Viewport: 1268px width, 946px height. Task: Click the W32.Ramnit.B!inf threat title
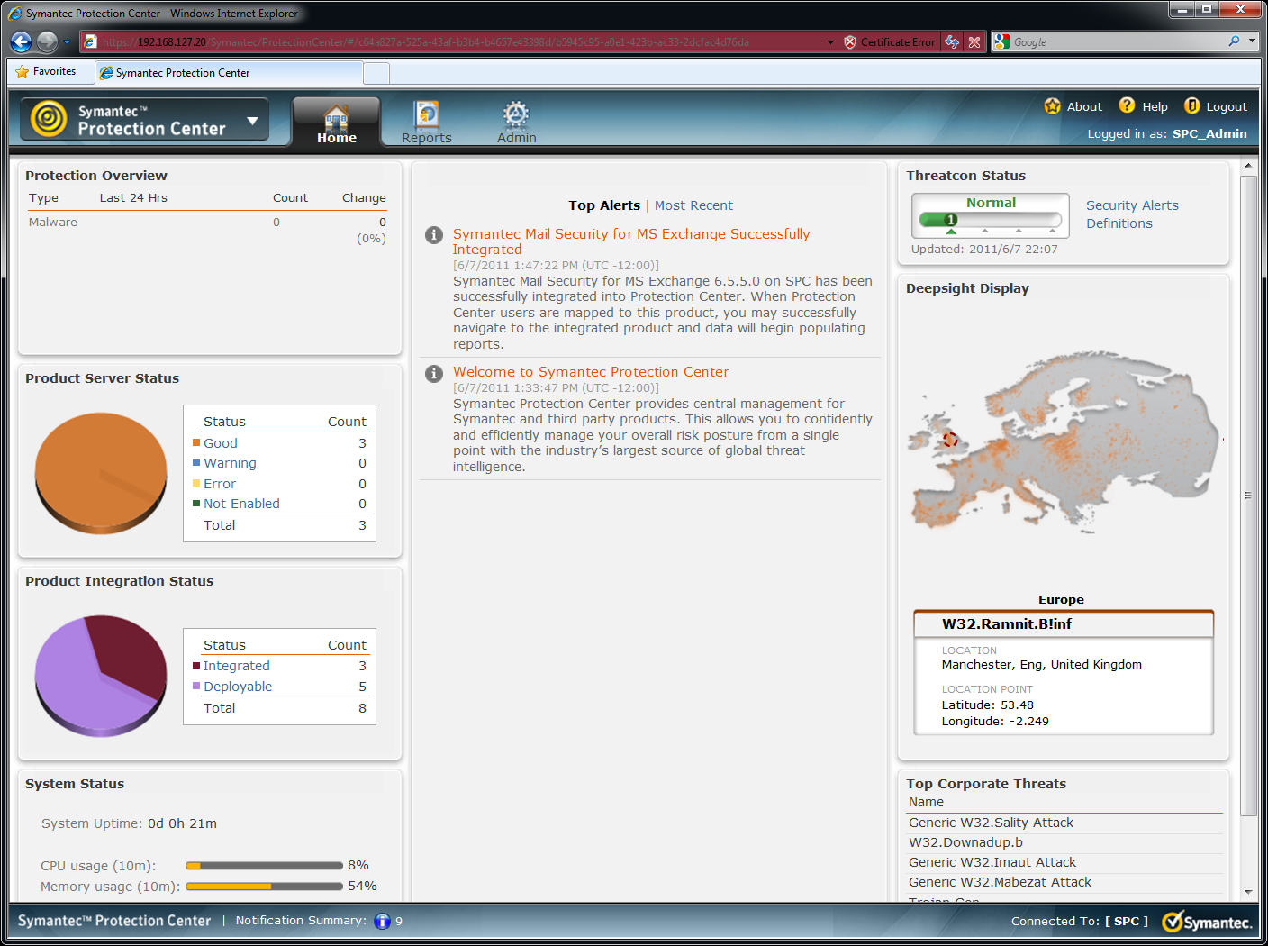click(x=1007, y=623)
